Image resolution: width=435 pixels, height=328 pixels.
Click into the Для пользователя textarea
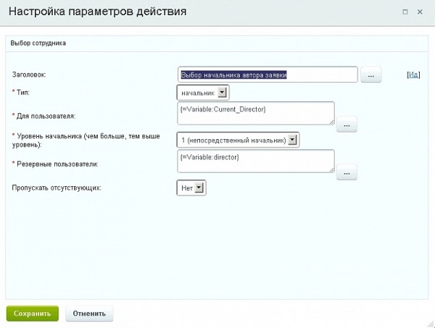(x=254, y=113)
